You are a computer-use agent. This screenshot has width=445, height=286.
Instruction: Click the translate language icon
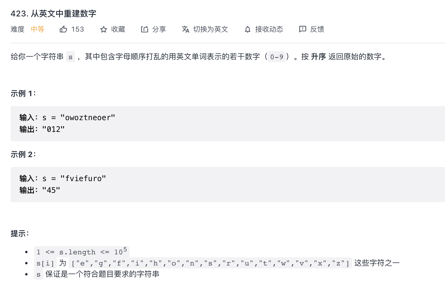click(x=185, y=29)
